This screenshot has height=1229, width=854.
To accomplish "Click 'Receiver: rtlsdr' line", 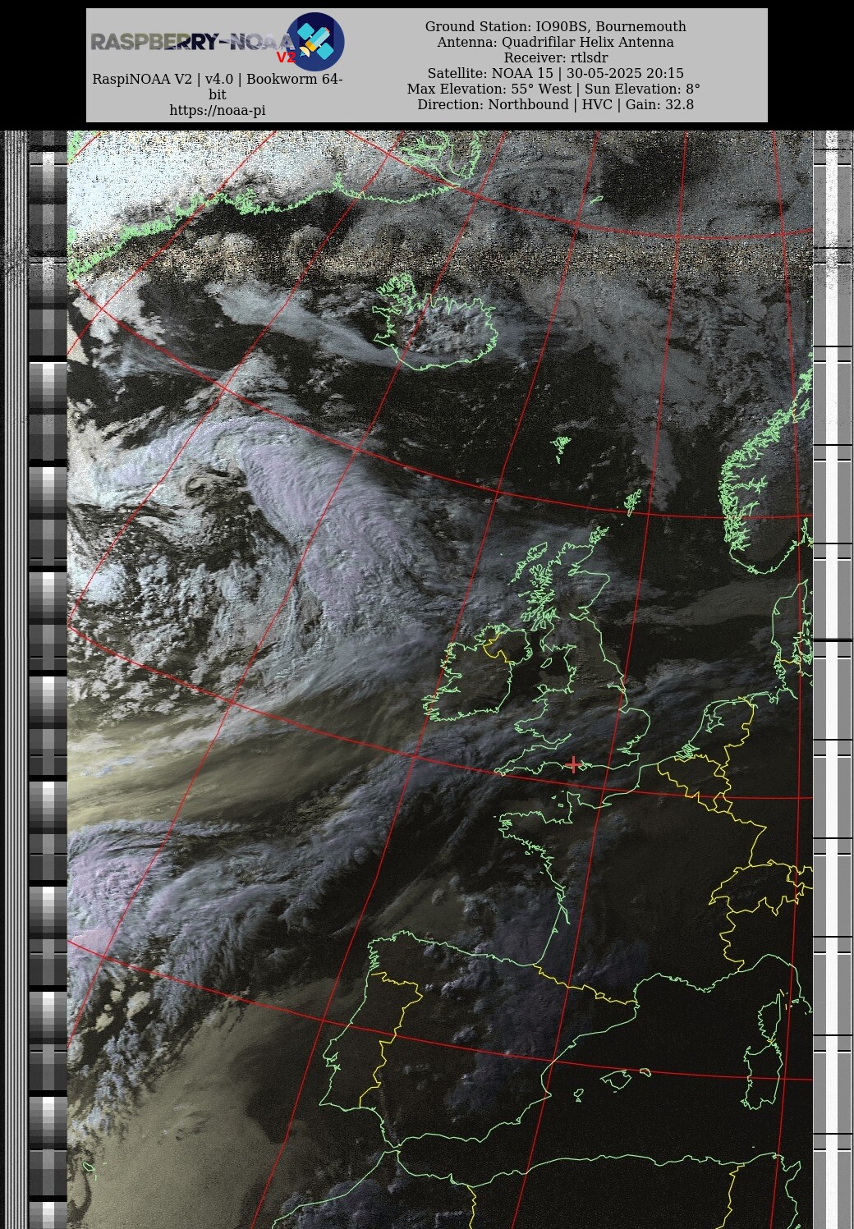I will point(556,58).
